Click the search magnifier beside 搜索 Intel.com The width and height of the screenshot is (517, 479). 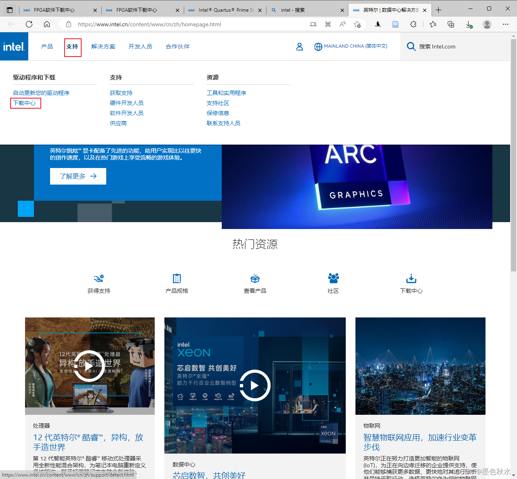pyautogui.click(x=411, y=46)
